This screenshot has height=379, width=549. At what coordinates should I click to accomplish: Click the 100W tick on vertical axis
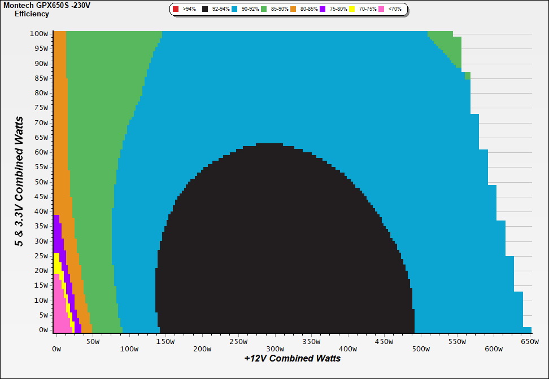click(x=39, y=33)
